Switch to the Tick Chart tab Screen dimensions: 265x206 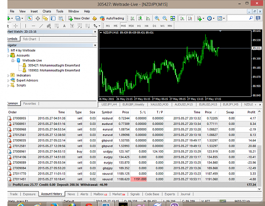click(x=29, y=39)
